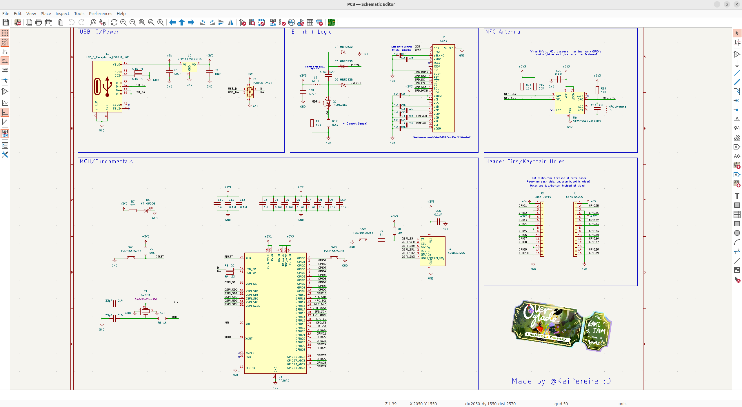Enable free-angle line drawing mode

(5, 103)
